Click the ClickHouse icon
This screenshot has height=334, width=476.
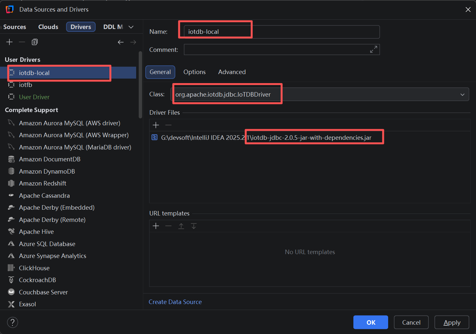pyautogui.click(x=11, y=268)
